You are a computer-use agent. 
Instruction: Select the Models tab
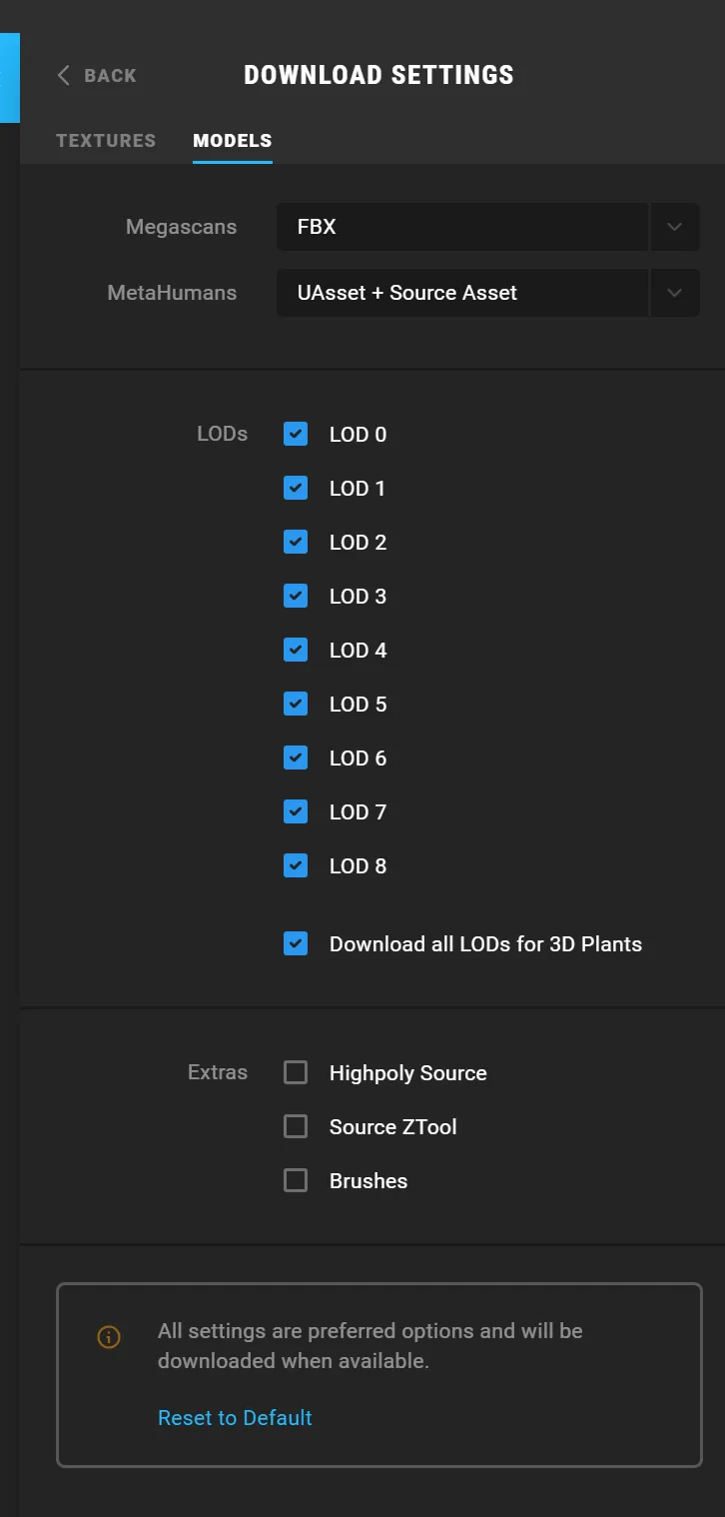(232, 141)
